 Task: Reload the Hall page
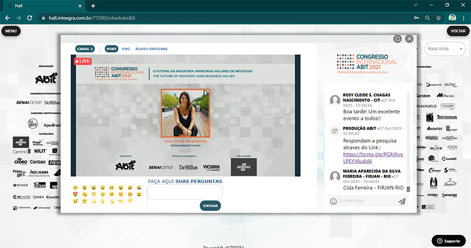29,18
